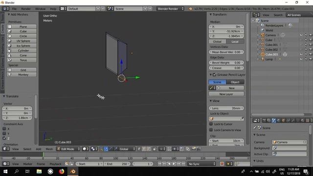Click the New Layer button
Screen dimensions: 313x176
coord(226,94)
